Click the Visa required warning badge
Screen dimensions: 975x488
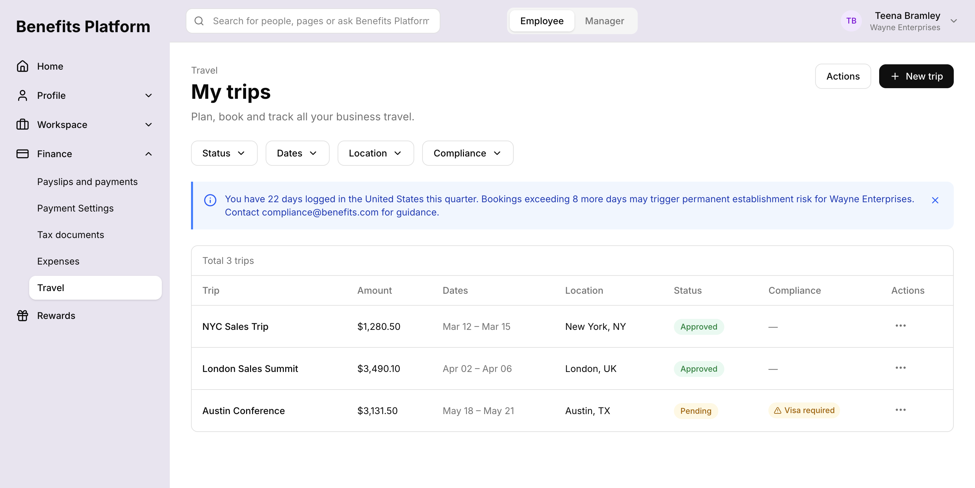pyautogui.click(x=804, y=410)
